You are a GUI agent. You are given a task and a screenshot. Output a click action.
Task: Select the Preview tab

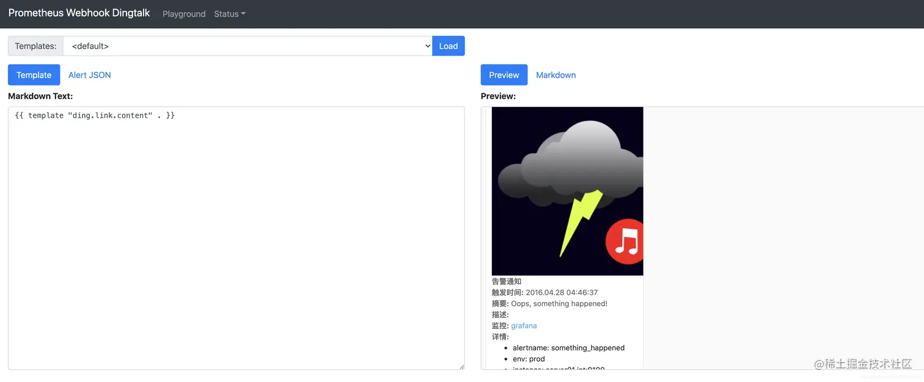[x=504, y=75]
